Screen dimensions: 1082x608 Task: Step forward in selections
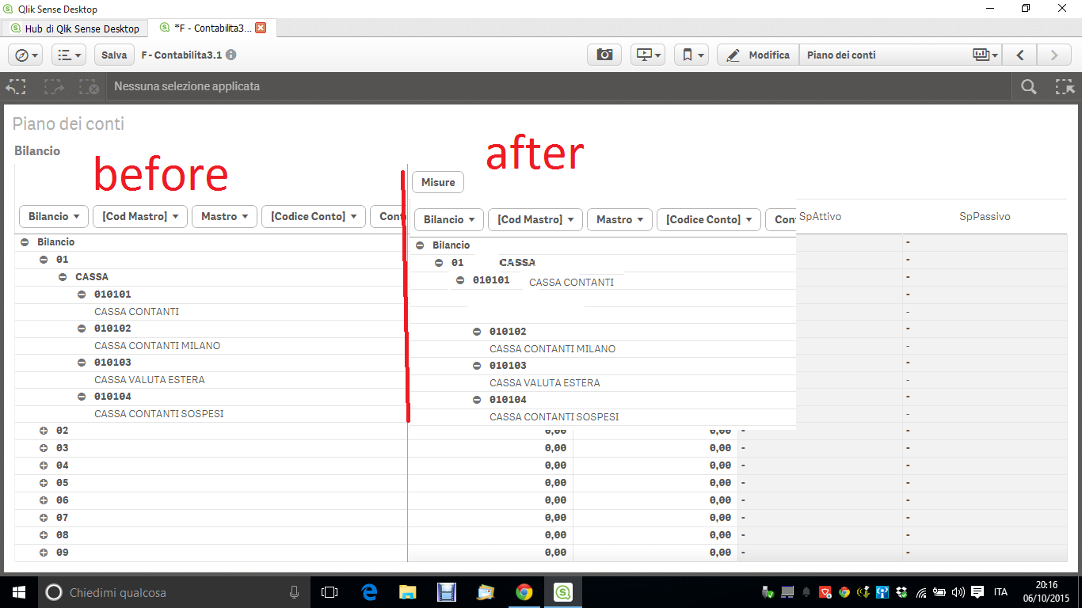point(54,86)
